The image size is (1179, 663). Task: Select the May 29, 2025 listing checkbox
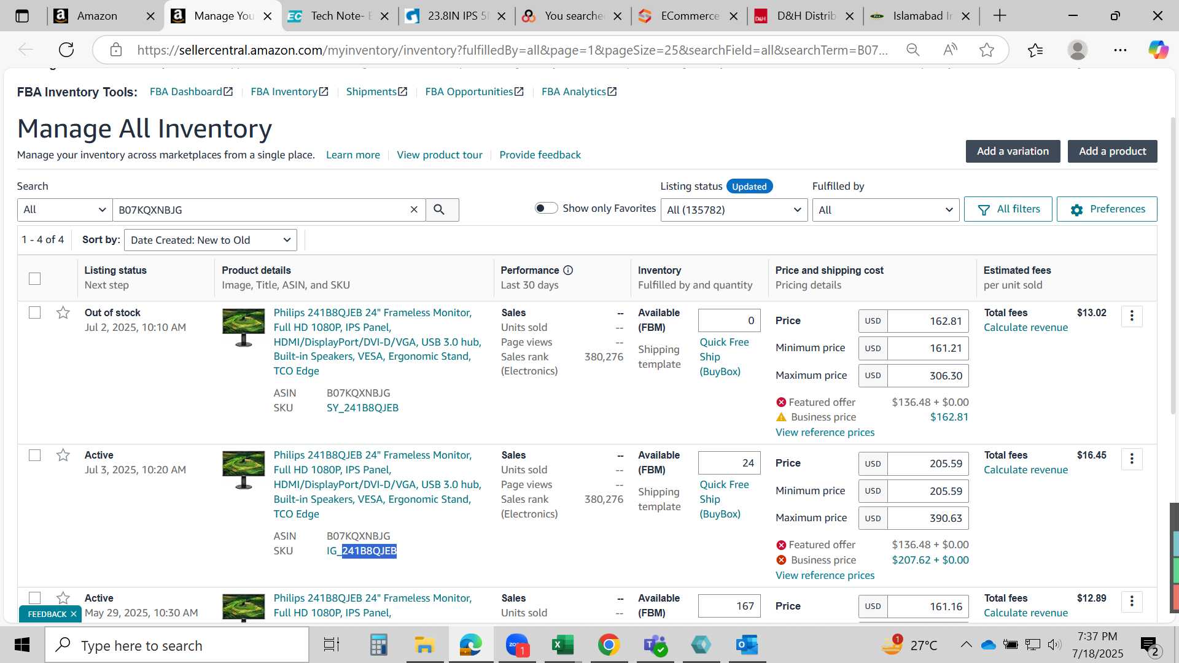click(35, 597)
